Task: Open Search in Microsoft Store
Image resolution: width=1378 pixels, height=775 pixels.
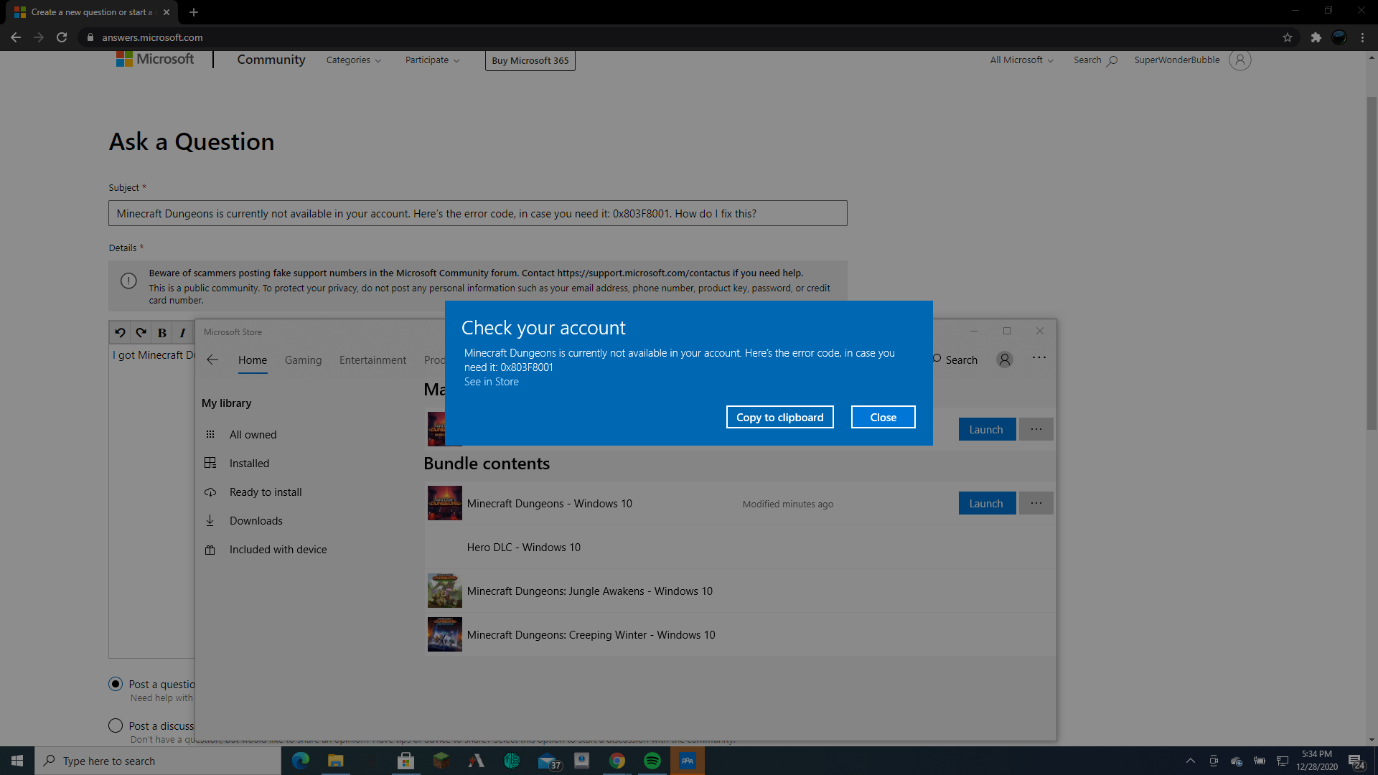Action: coord(955,360)
